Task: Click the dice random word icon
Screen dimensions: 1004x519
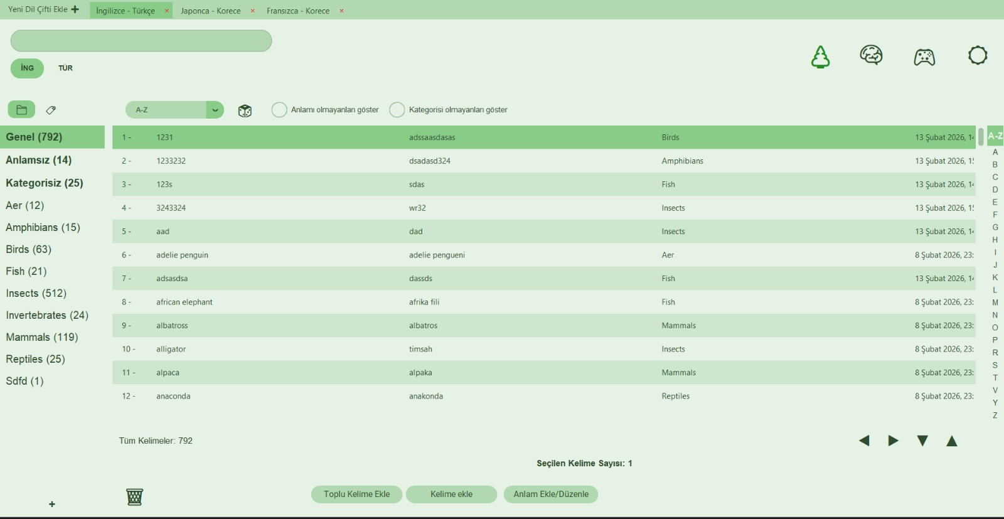Action: [245, 111]
